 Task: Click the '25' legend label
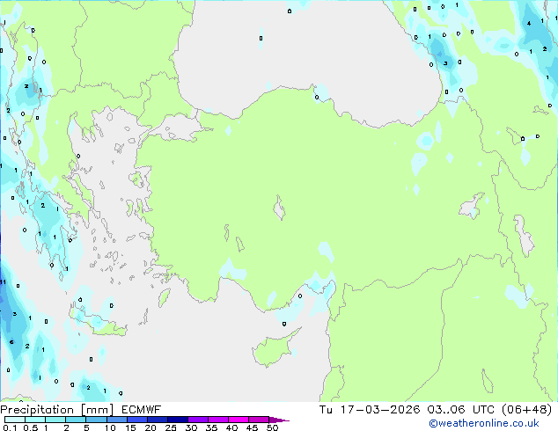click(171, 427)
